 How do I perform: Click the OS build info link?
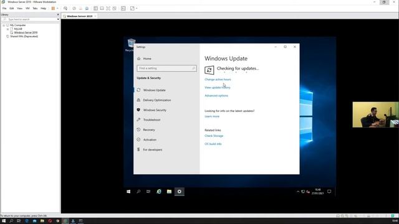(213, 144)
